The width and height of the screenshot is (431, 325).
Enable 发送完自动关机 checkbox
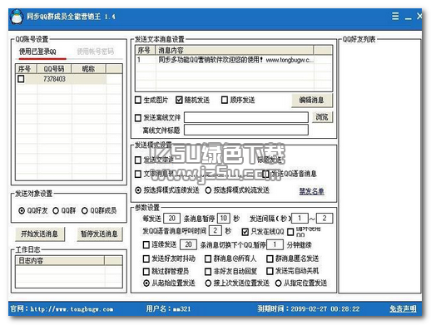click(x=270, y=271)
